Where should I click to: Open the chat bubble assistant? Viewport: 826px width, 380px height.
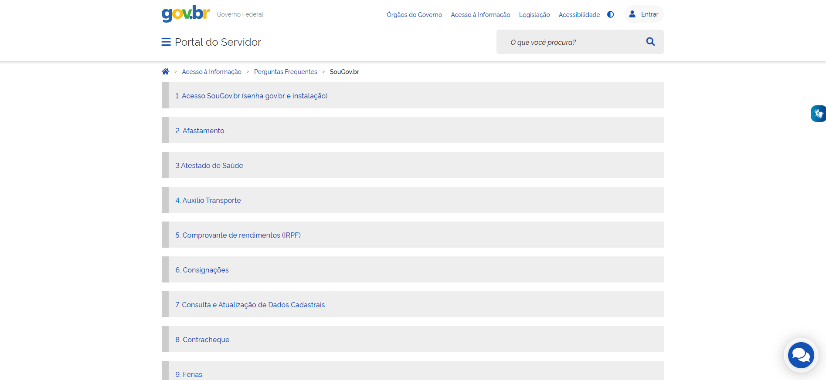(801, 355)
